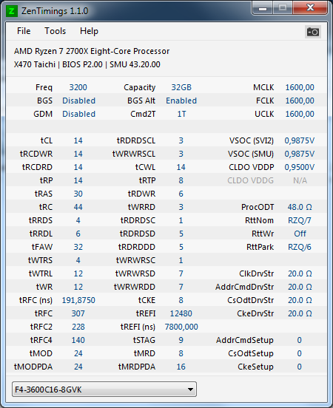Click the tMRDPDA value 16
333x408 pixels.
pos(181,367)
